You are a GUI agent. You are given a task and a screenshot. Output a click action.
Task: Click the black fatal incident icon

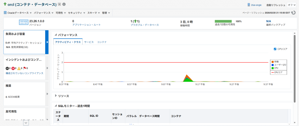[7, 68]
